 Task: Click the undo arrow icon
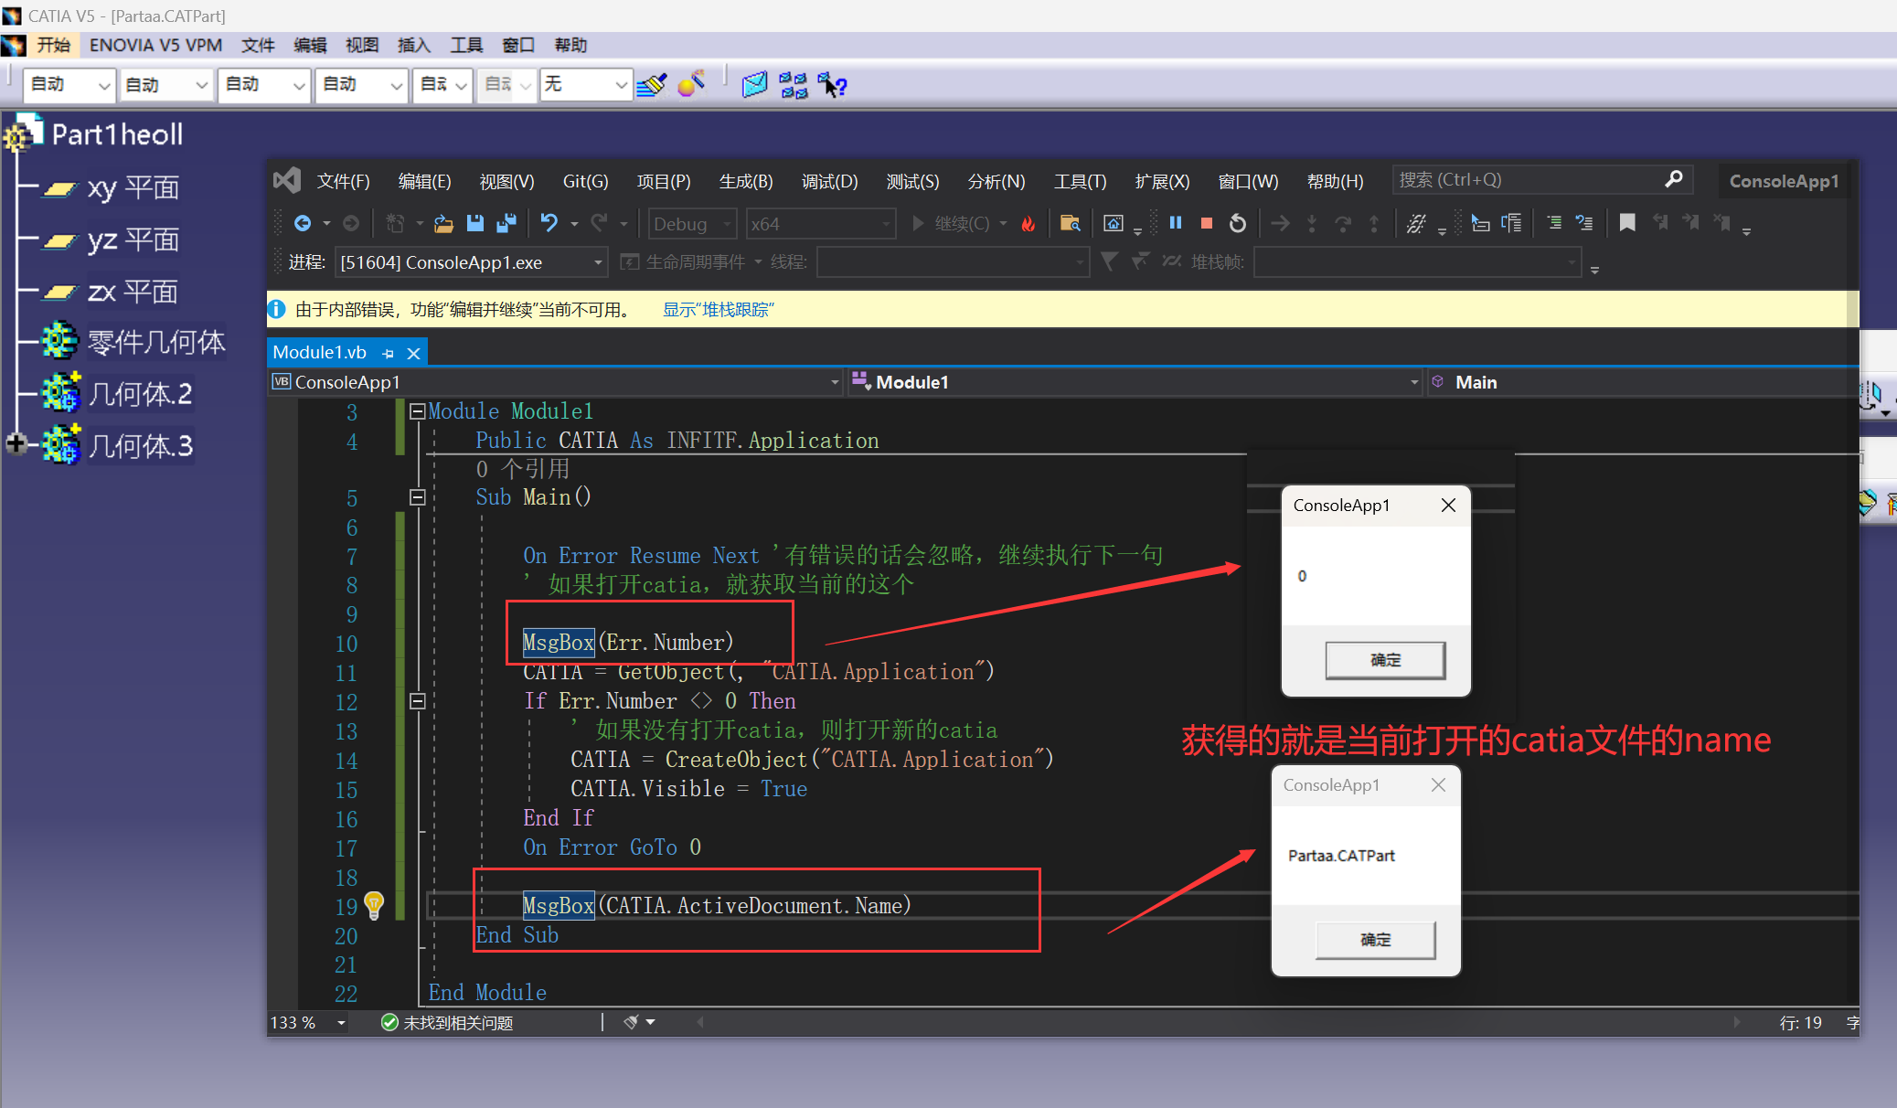(x=549, y=224)
